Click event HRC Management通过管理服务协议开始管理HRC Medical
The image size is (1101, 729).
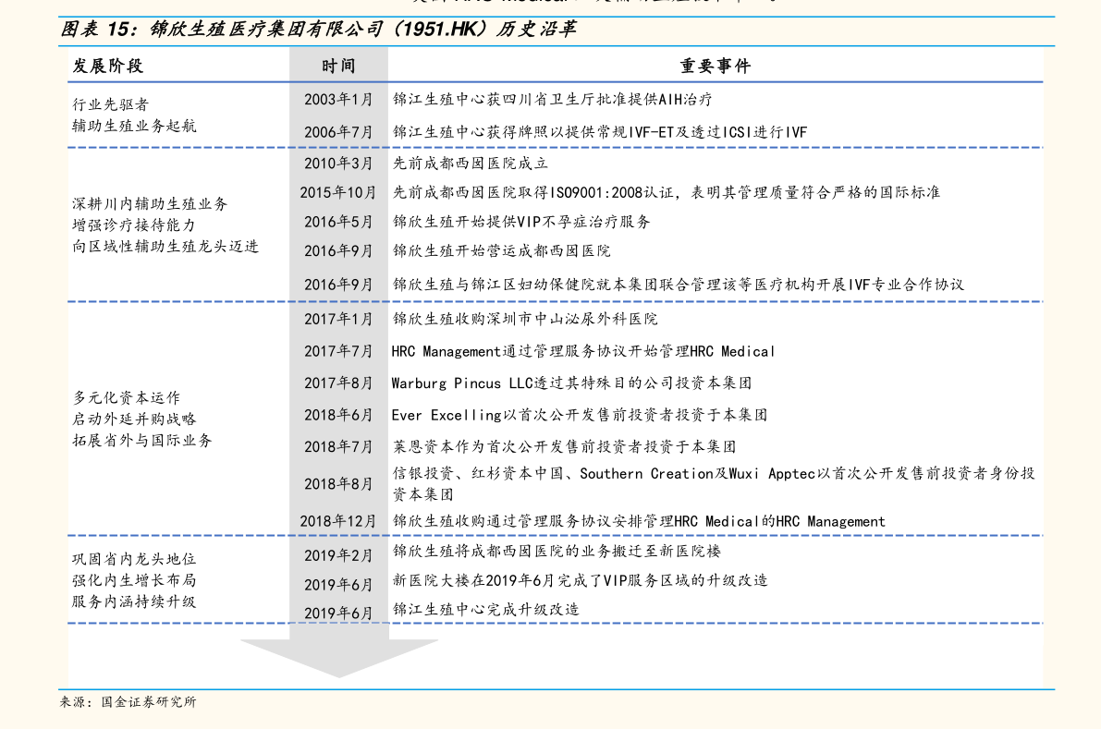[x=582, y=351]
